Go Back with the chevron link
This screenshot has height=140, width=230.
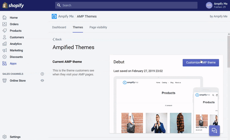tap(57, 39)
